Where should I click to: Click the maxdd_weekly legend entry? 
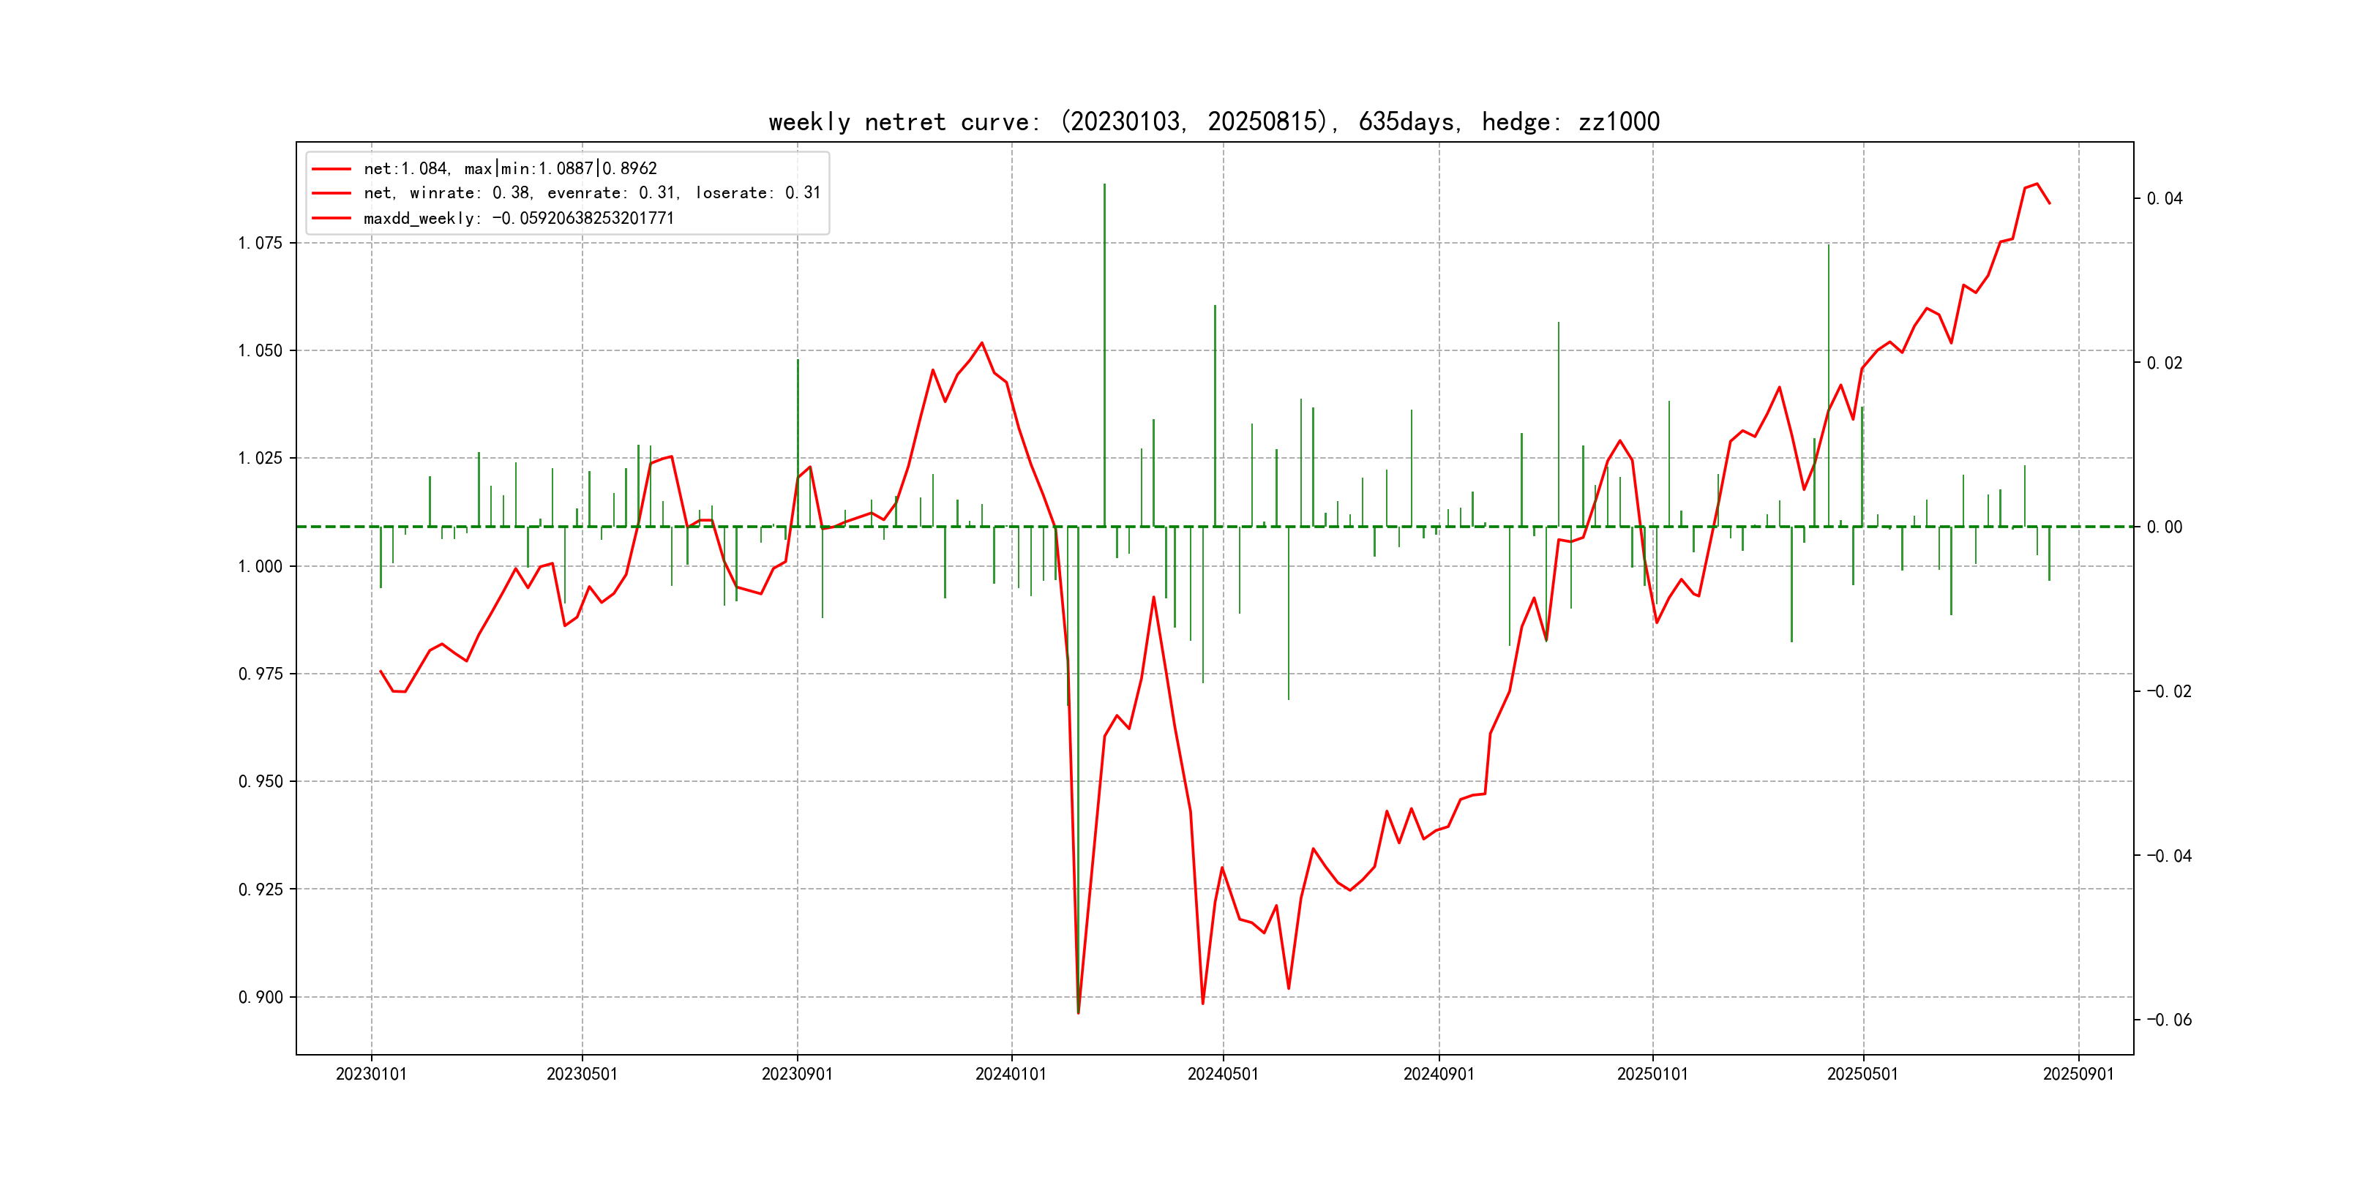click(x=518, y=218)
